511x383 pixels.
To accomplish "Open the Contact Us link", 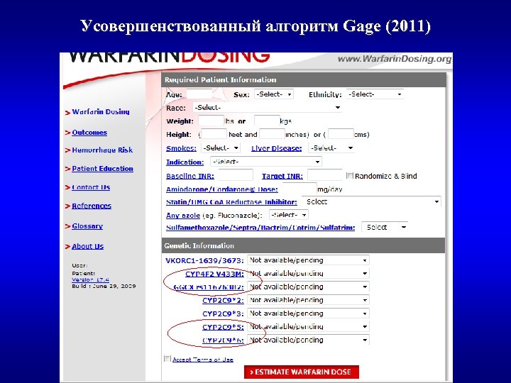I will click(91, 187).
